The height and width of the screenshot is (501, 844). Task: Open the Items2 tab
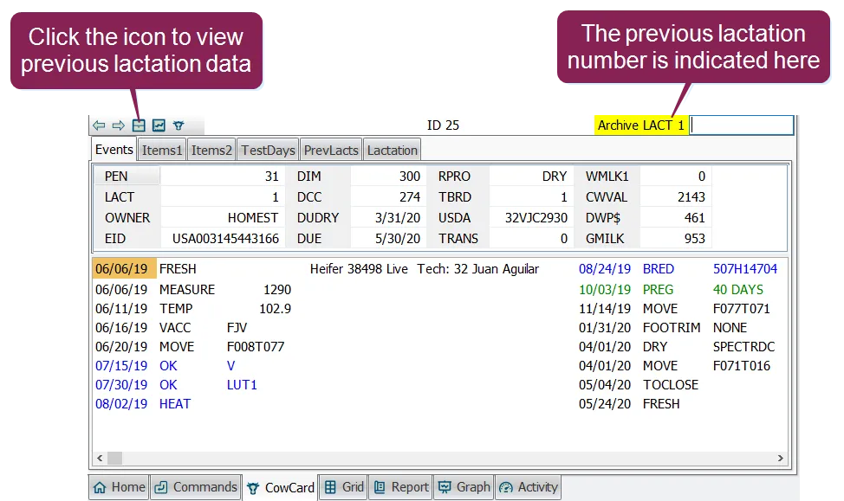tap(211, 151)
